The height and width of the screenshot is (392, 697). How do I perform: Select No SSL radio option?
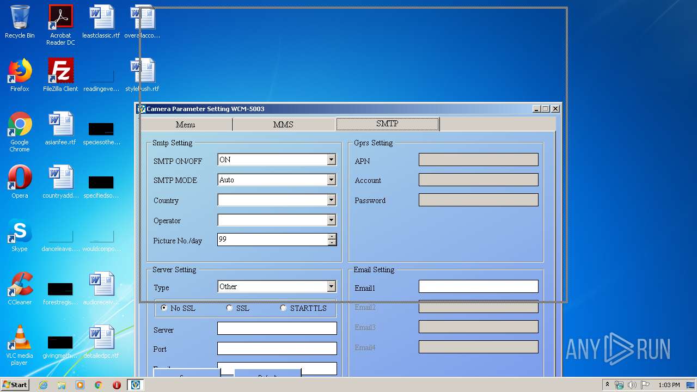tap(164, 308)
